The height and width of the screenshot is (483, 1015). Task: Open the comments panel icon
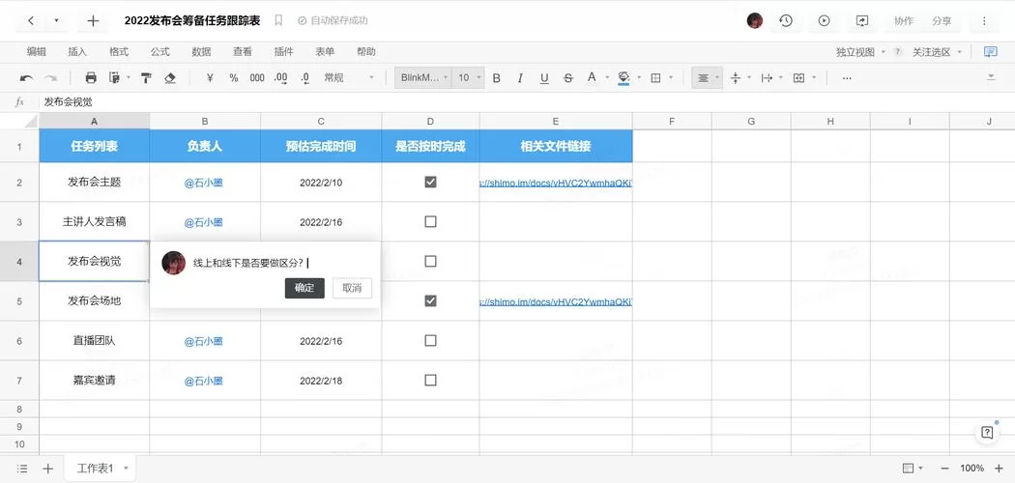[x=991, y=52]
